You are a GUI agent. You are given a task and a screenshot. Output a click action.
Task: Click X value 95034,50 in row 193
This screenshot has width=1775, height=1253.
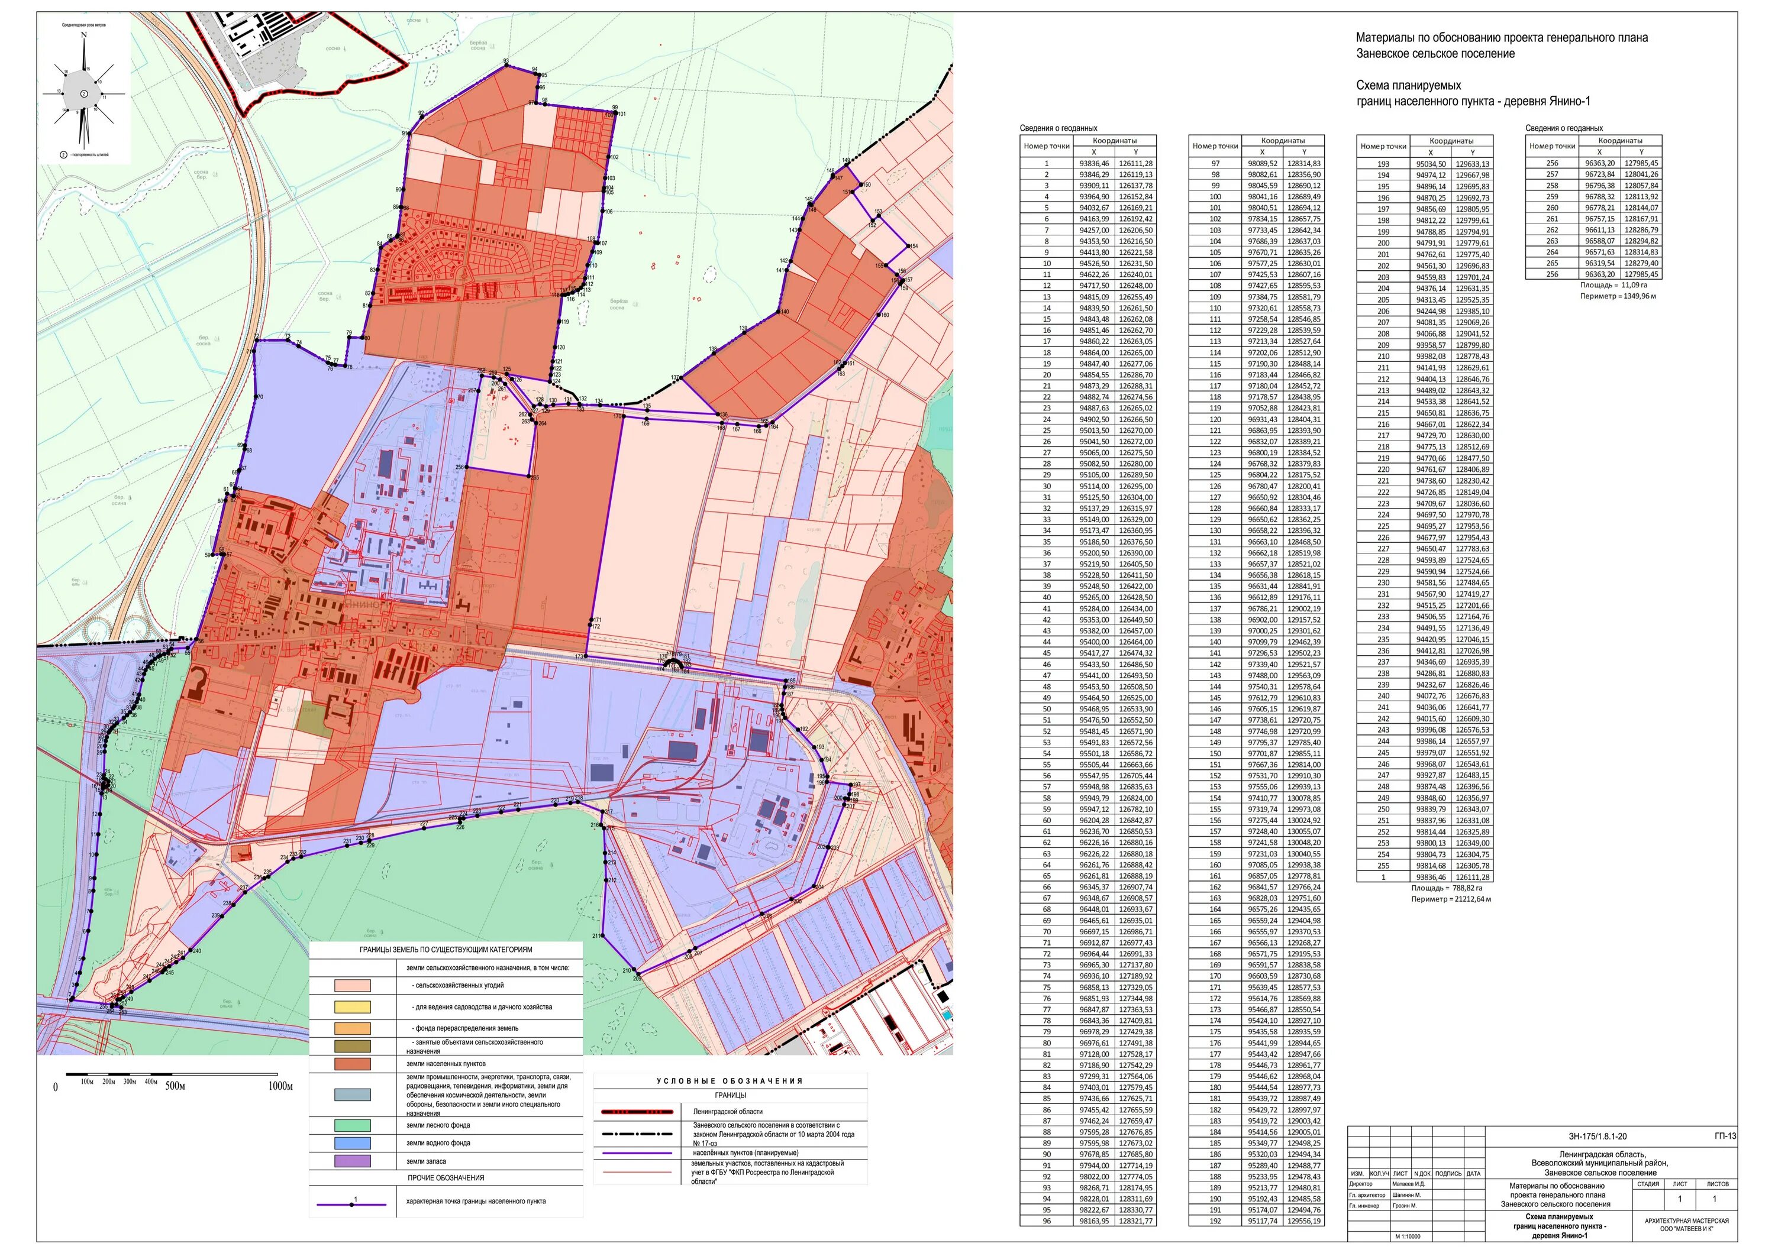[x=1430, y=164]
